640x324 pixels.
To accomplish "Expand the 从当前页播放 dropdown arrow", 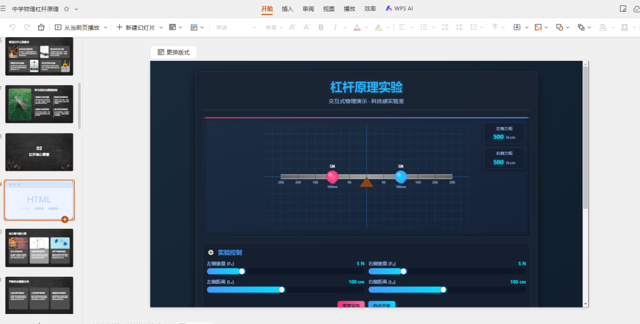I will tap(105, 27).
